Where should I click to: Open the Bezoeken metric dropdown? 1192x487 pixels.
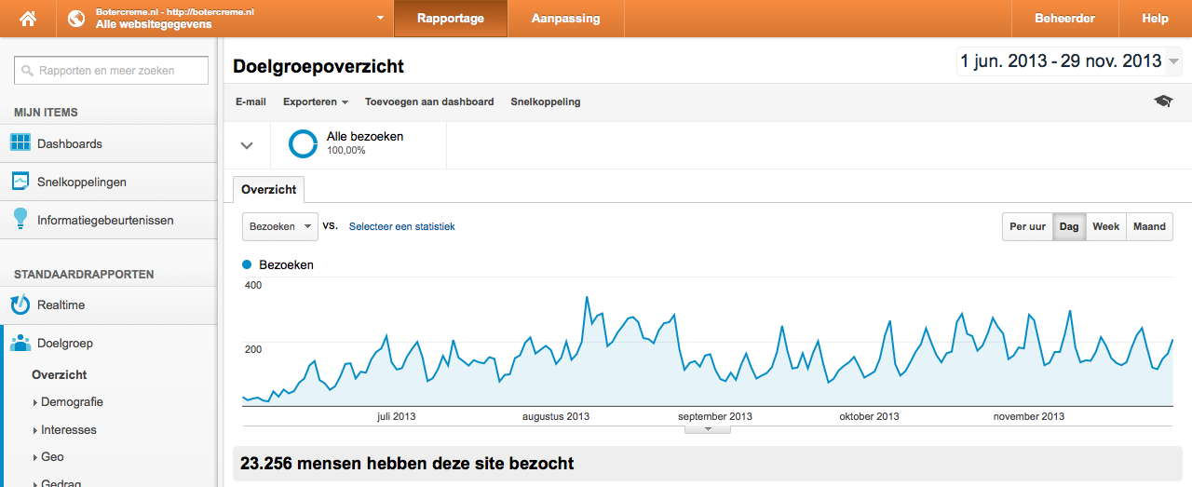click(x=280, y=226)
